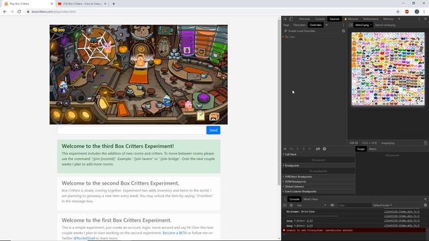This screenshot has height=241, width=429.
Task: Click the step debugger icon
Action: click(x=310, y=149)
